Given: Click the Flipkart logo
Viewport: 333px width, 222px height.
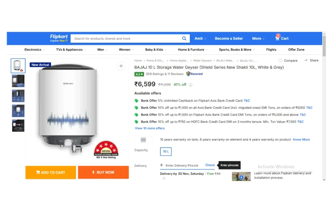Looking at the screenshot, I should 59,36.
